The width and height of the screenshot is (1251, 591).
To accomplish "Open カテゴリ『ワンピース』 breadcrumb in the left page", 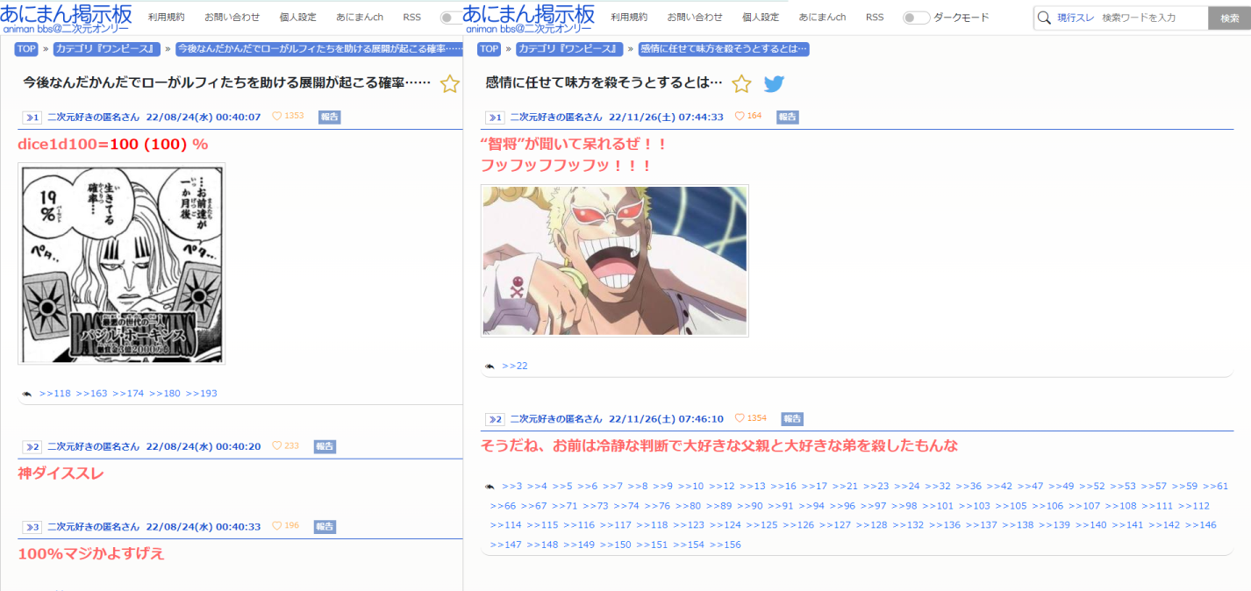I will pyautogui.click(x=107, y=49).
